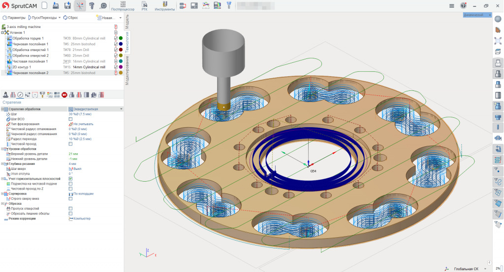Collapse the Уровни обработки section
The width and height of the screenshot is (504, 272).
[2, 149]
